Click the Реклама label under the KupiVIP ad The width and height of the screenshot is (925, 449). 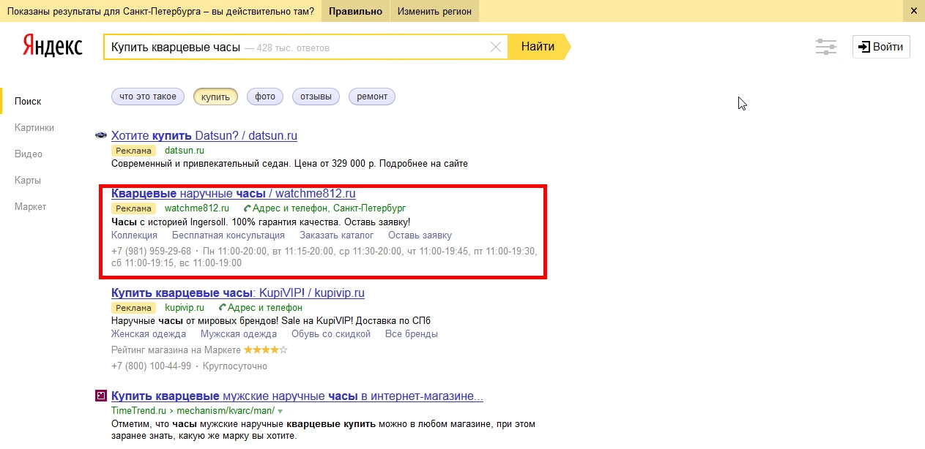click(x=134, y=308)
